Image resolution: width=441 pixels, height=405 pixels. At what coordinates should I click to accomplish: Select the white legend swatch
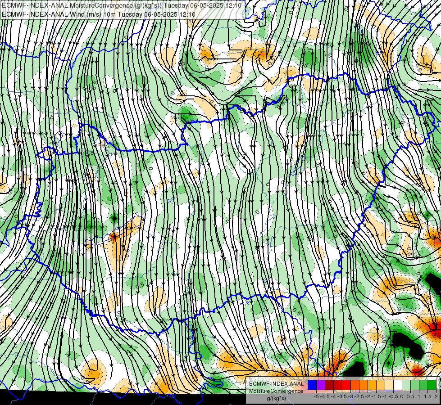pos(398,385)
